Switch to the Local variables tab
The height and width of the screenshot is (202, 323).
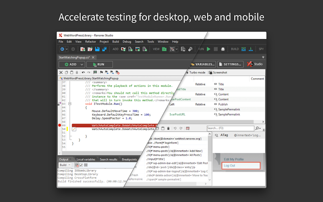pos(86,160)
